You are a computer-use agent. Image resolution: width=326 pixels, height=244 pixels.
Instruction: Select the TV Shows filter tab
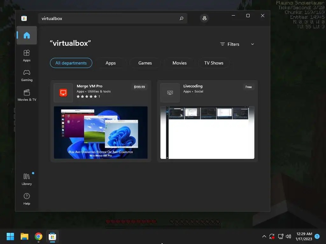[x=214, y=63]
